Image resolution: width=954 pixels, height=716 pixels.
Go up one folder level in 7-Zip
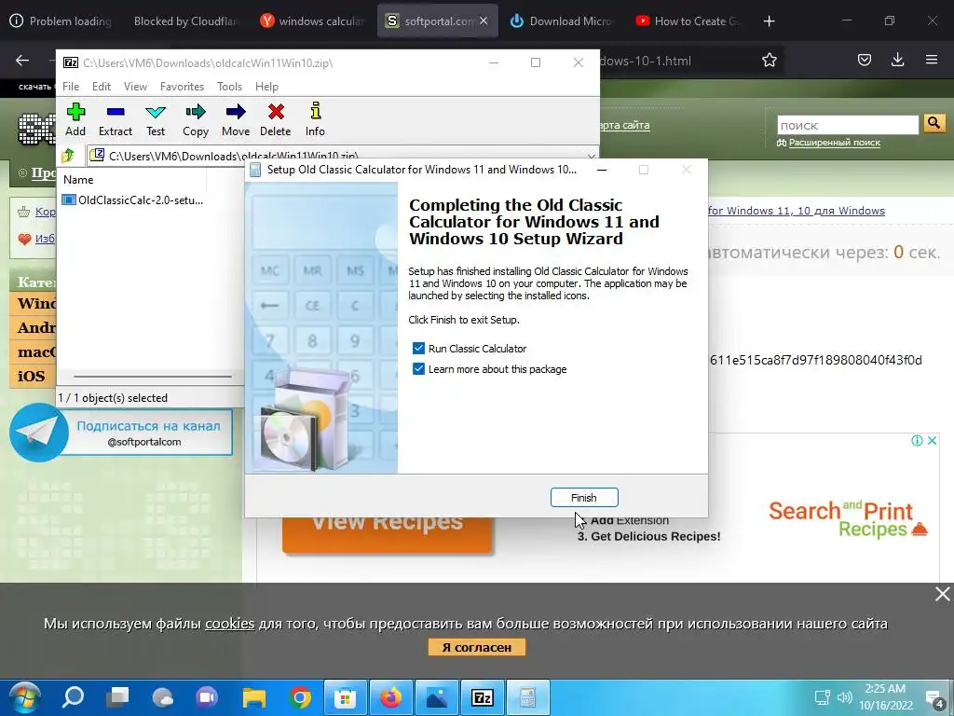[x=68, y=156]
